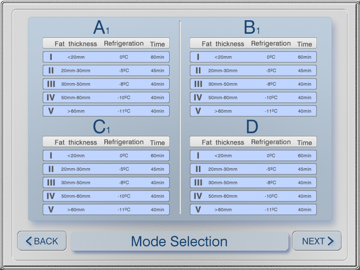
Task: Select level I row in A1 mode
Action: point(106,57)
